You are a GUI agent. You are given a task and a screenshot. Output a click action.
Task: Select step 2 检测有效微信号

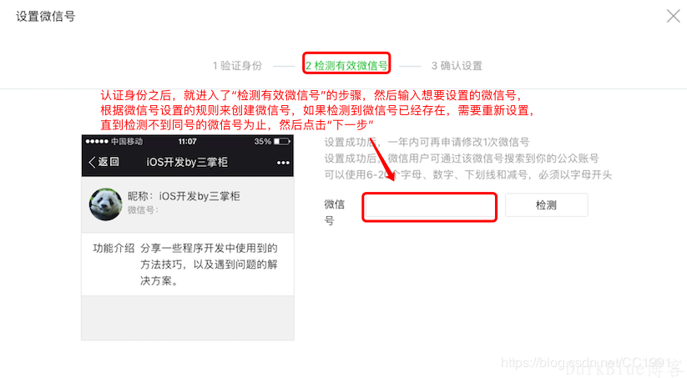point(346,66)
